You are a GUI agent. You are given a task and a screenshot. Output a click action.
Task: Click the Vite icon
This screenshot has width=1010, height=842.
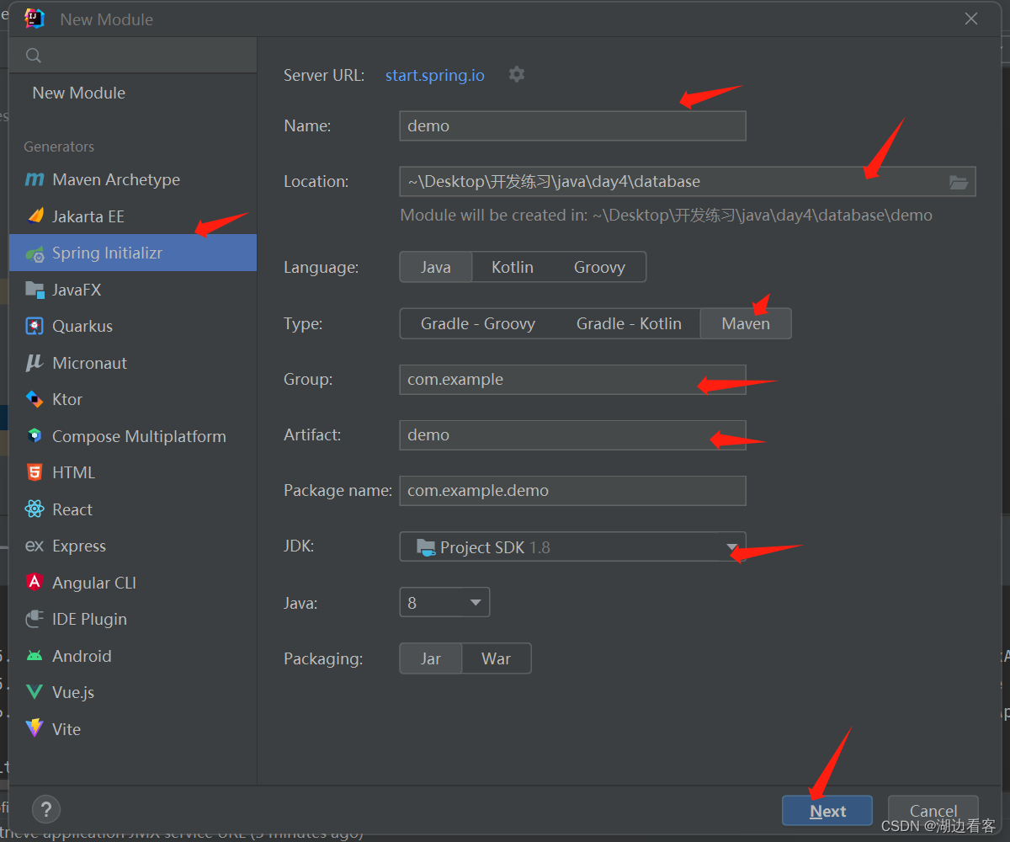tap(35, 728)
